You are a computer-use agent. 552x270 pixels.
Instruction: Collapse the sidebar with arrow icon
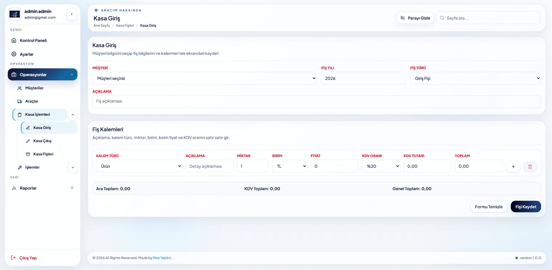pos(72,14)
